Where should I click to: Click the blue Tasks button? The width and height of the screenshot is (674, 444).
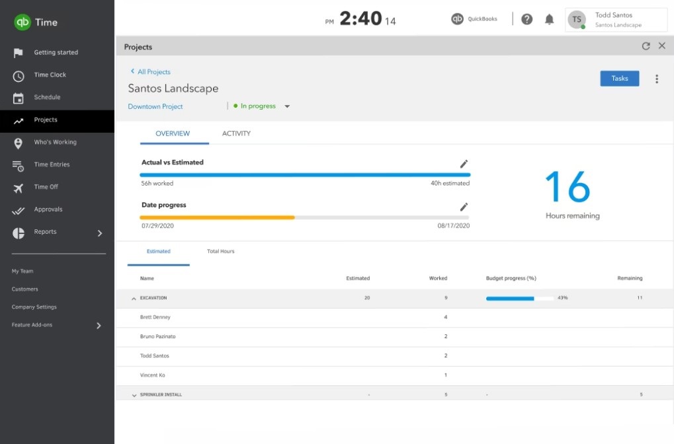619,79
